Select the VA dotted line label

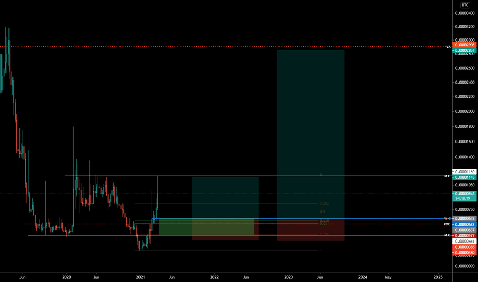448,47
